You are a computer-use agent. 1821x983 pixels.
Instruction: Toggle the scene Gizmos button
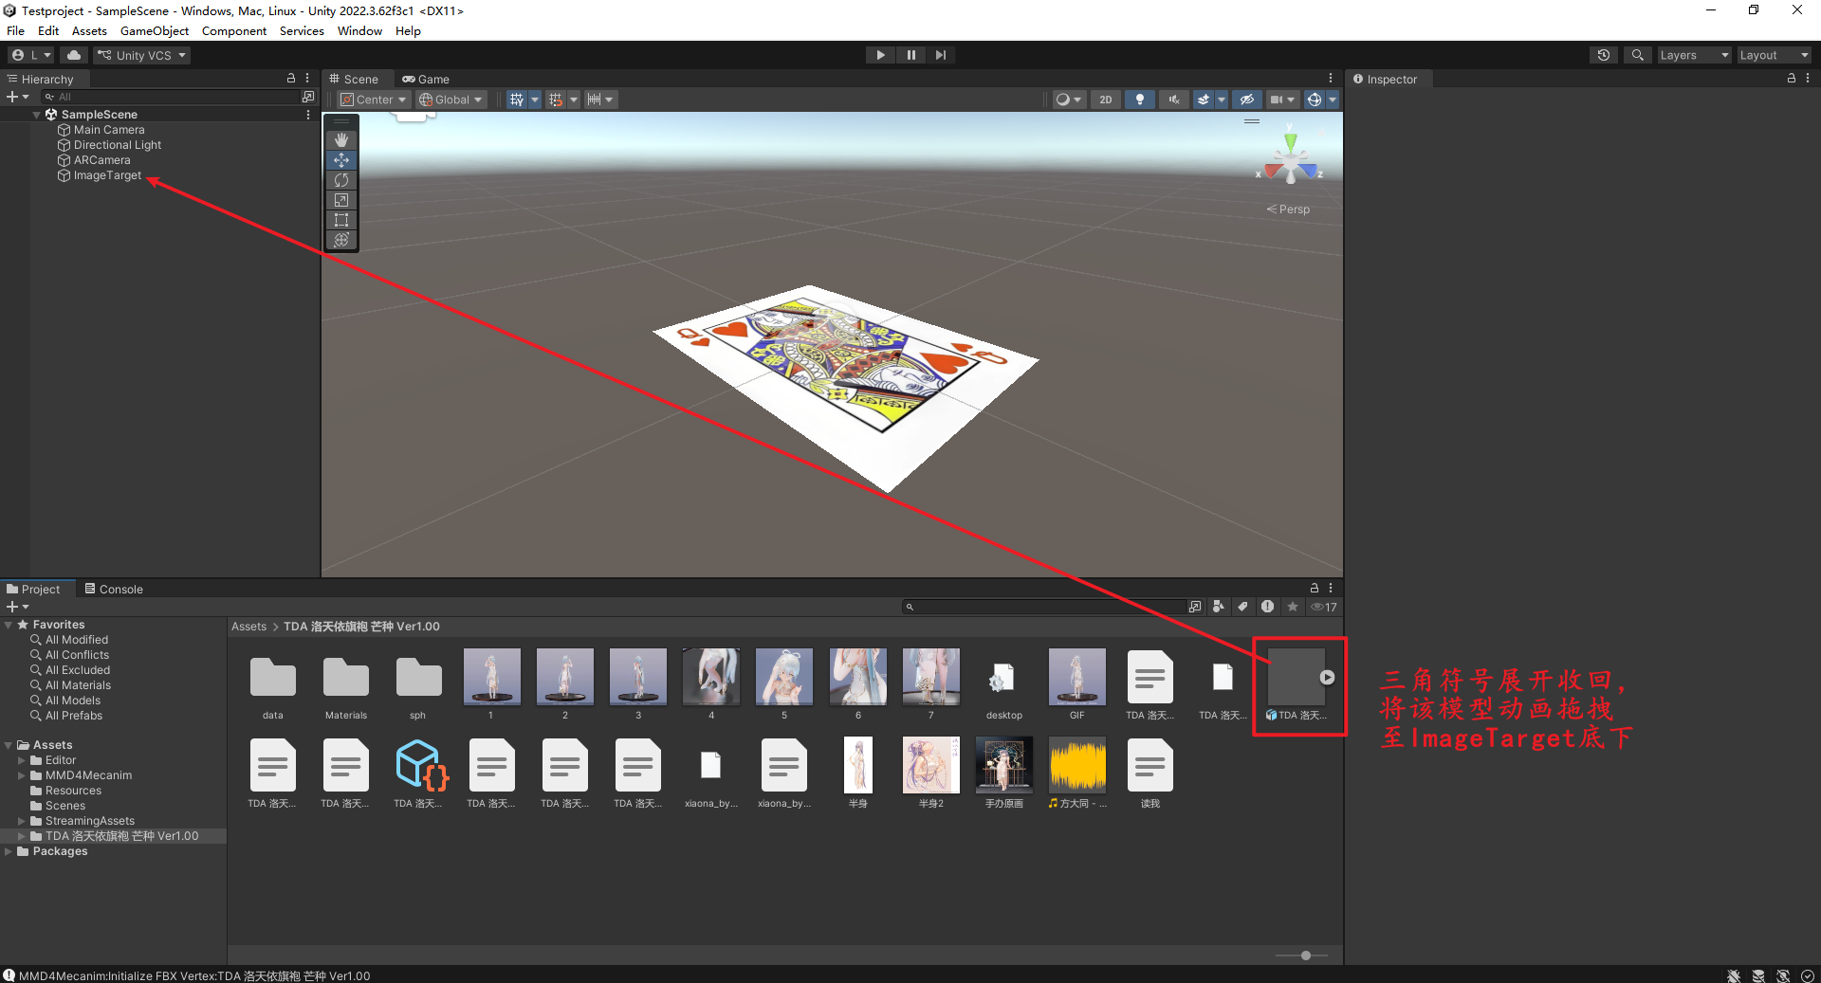click(x=1315, y=100)
